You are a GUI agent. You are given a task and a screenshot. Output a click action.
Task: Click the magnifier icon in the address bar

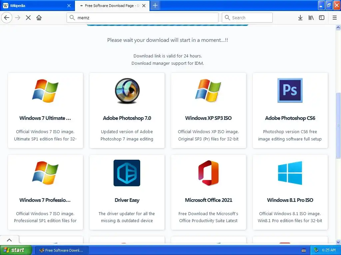[x=72, y=18]
